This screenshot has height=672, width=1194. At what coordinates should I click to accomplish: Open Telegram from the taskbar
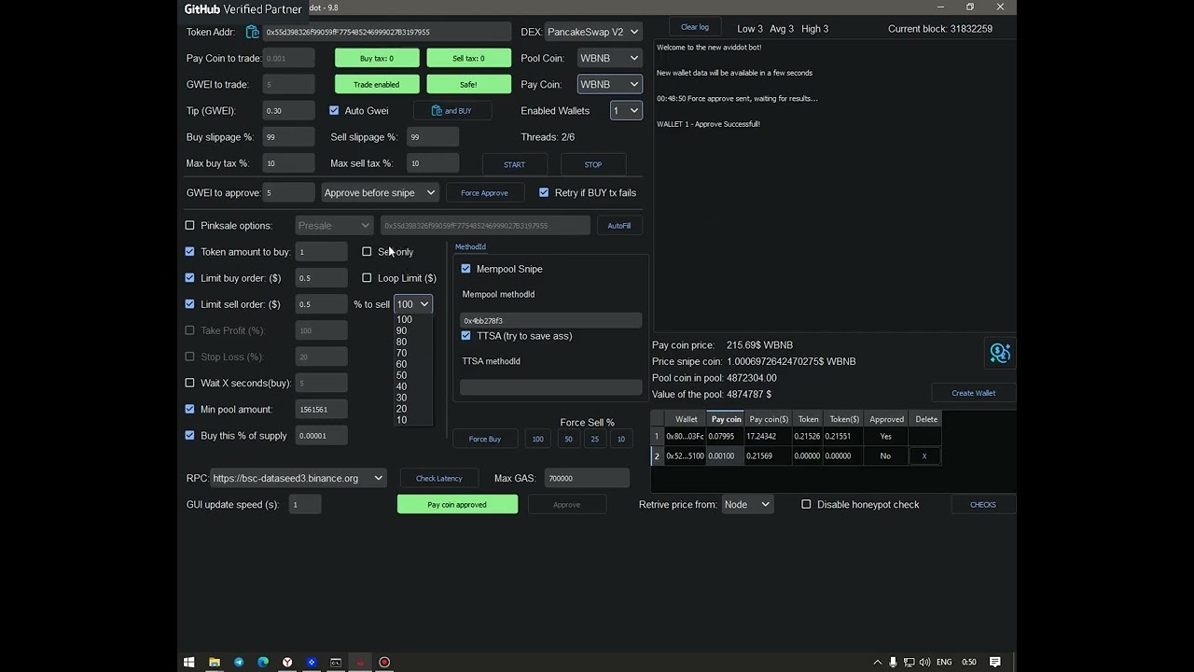(x=239, y=662)
